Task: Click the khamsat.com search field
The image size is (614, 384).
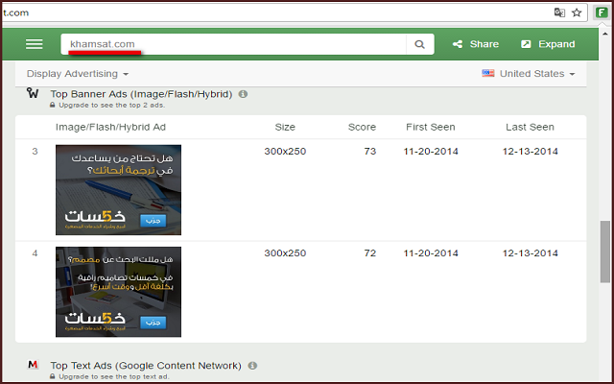Action: click(235, 44)
